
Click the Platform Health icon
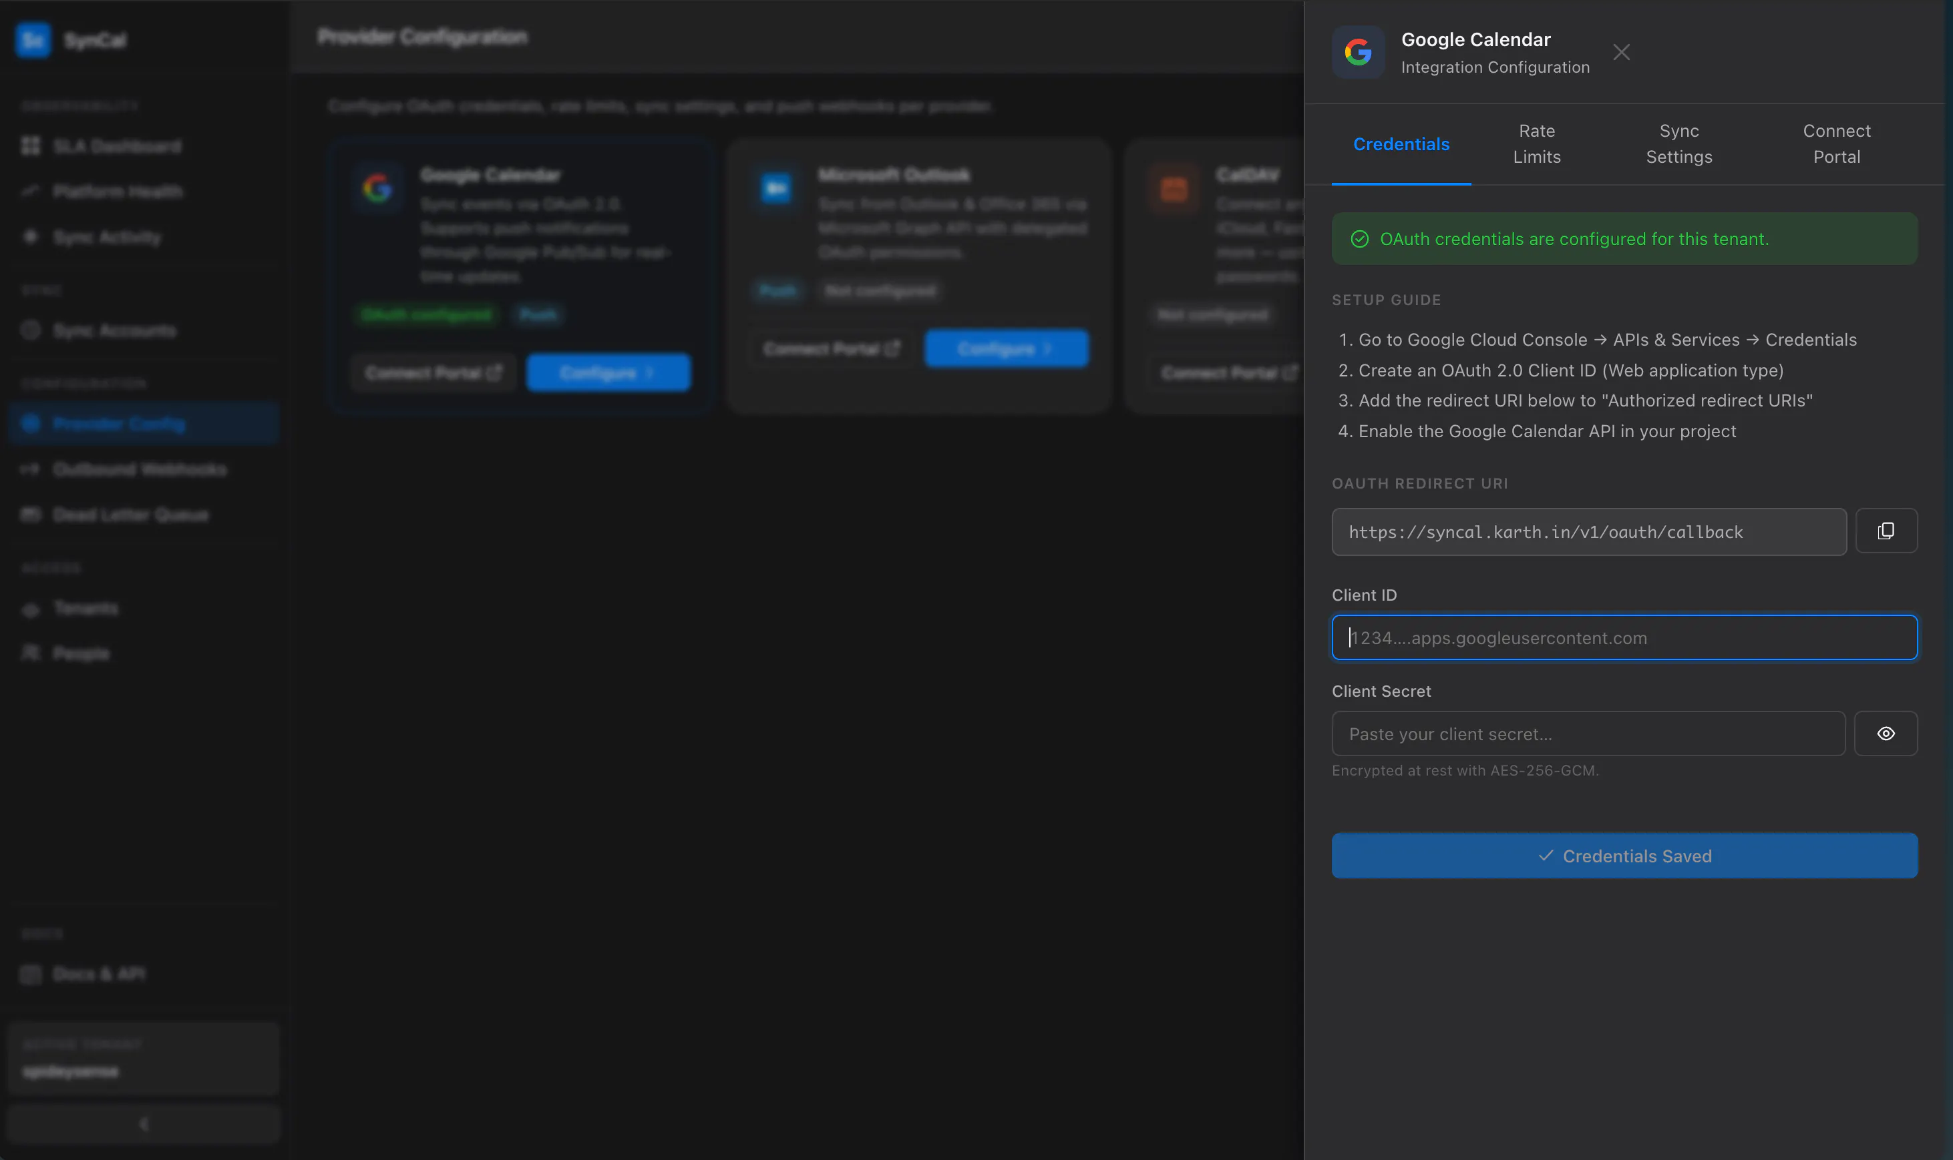[31, 192]
